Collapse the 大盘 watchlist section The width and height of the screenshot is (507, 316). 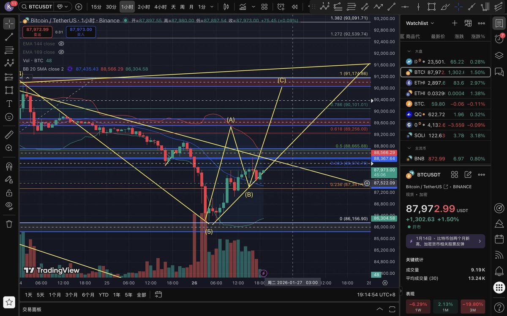pyautogui.click(x=409, y=51)
